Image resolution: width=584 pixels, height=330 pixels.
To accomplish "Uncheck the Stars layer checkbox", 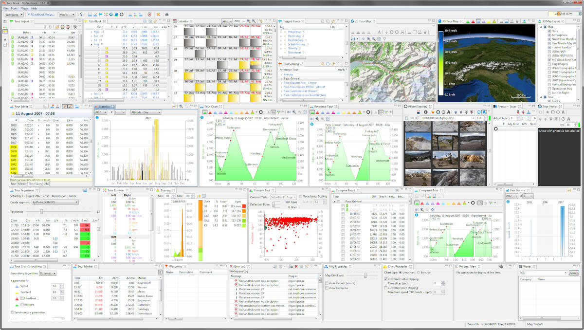I will coord(548,31).
